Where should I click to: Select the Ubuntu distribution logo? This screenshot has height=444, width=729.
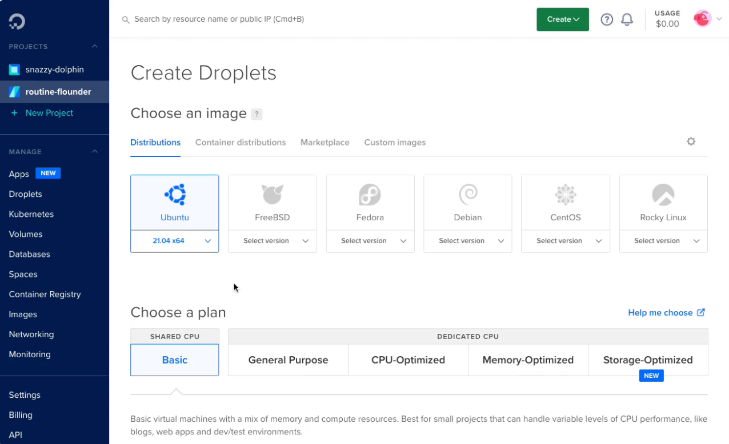tap(175, 195)
